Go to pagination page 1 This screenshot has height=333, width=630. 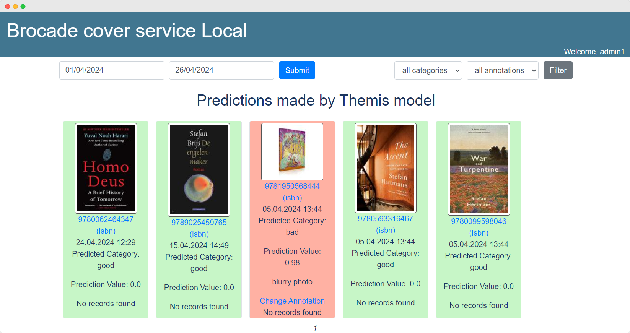[315, 328]
